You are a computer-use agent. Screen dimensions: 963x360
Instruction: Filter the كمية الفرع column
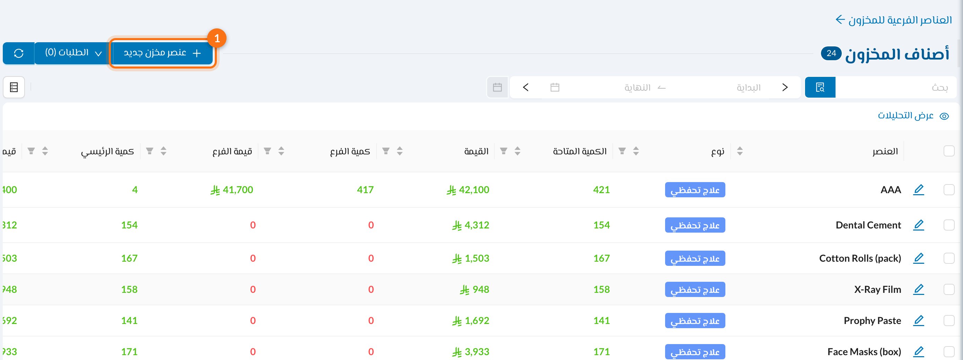[x=386, y=151]
